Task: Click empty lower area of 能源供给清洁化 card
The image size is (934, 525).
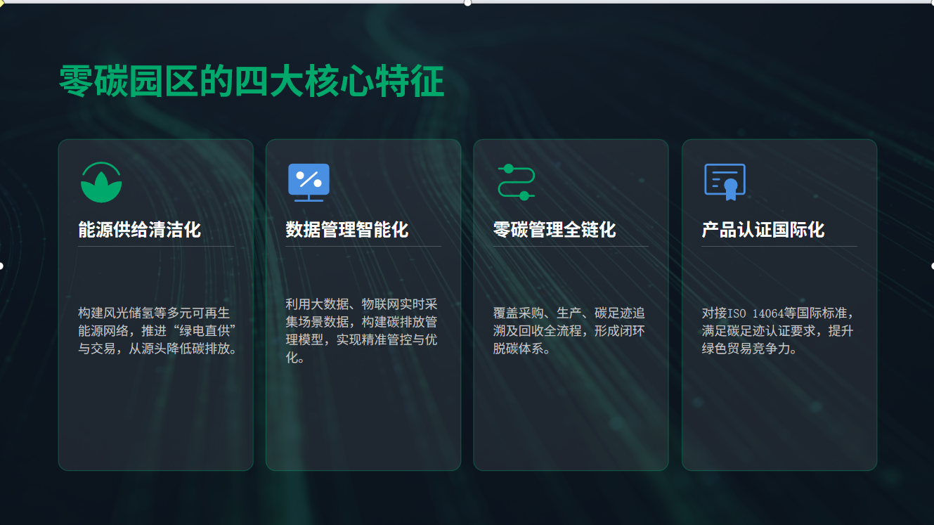Action: [155, 422]
